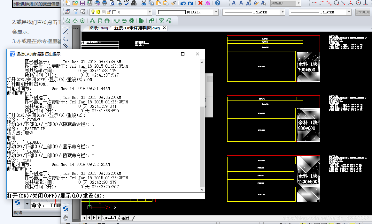
Task: Cut selection with scissors icon
Action: 143,3
